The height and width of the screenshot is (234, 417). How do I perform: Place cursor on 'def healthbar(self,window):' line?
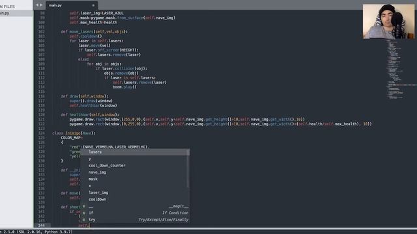coord(90,114)
